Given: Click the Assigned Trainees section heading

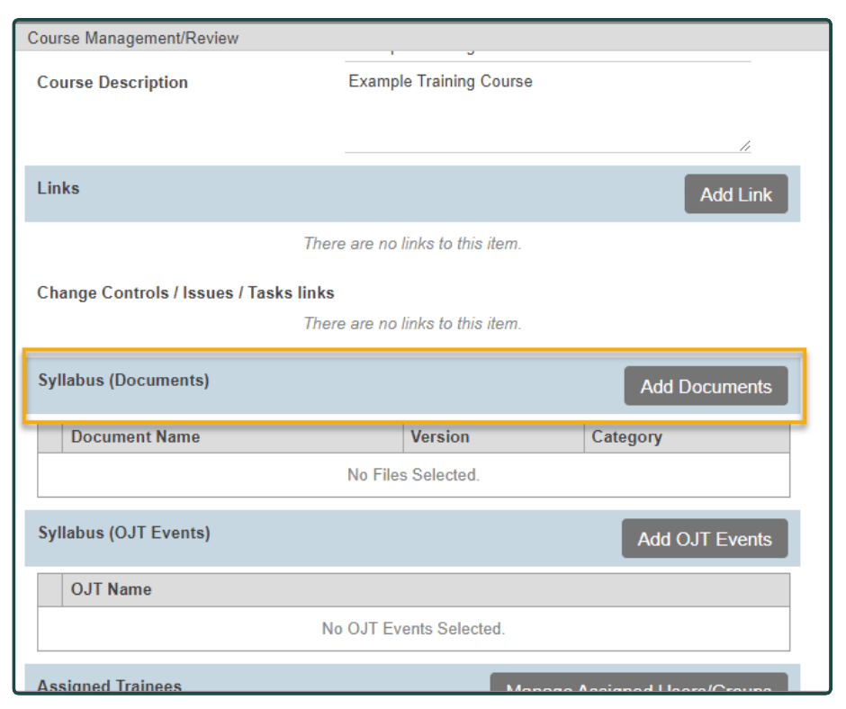Looking at the screenshot, I should click(109, 686).
